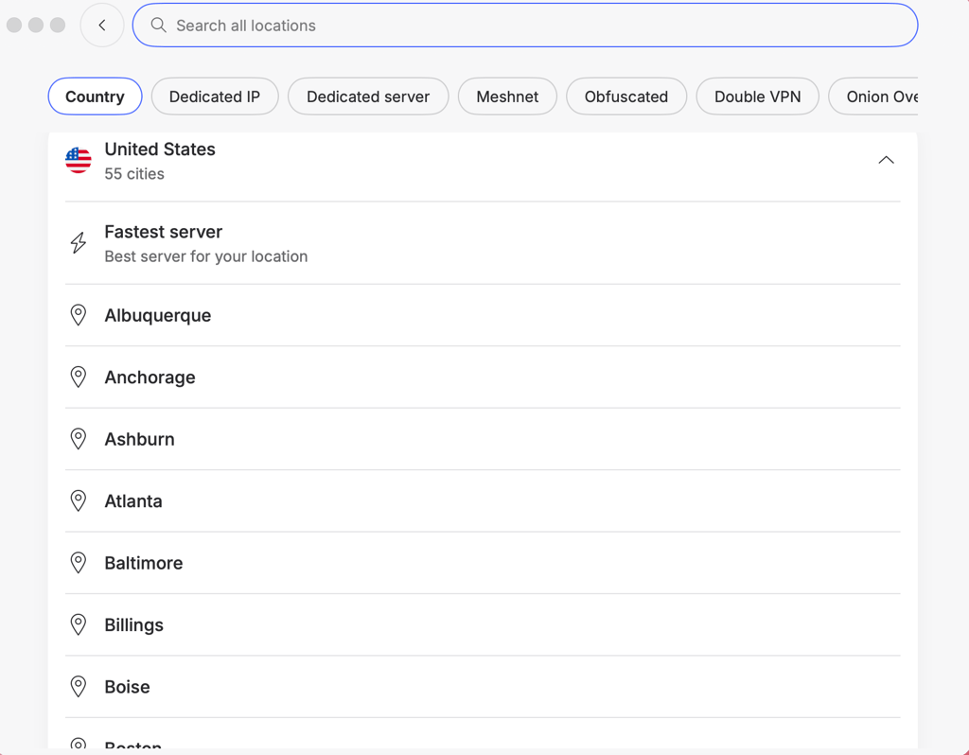The width and height of the screenshot is (969, 755).
Task: Pick Atlanta in the city list
Action: coord(483,500)
